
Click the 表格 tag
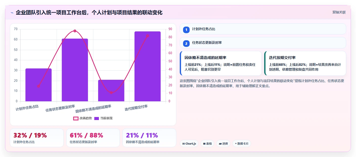click(x=207, y=144)
